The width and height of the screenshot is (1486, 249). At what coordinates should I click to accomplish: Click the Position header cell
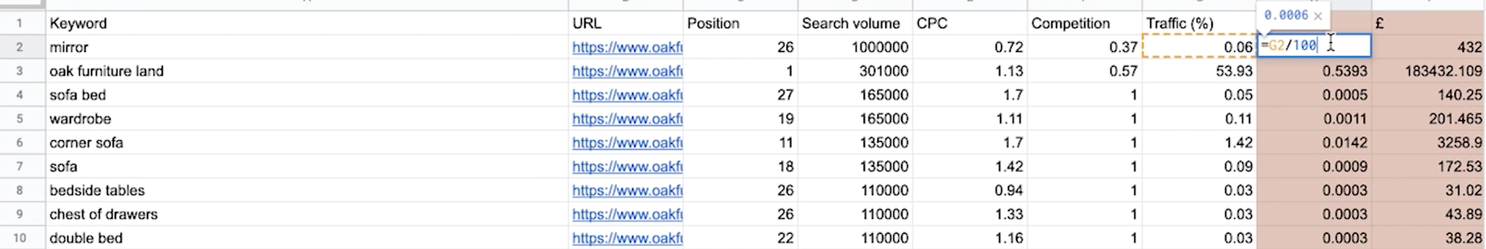click(x=740, y=23)
